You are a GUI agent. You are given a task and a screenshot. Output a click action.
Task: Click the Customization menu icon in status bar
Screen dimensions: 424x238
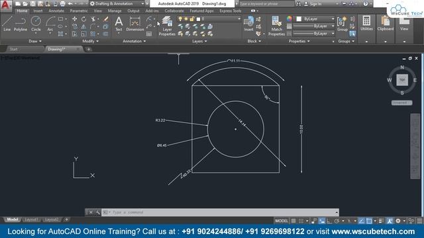click(x=419, y=221)
